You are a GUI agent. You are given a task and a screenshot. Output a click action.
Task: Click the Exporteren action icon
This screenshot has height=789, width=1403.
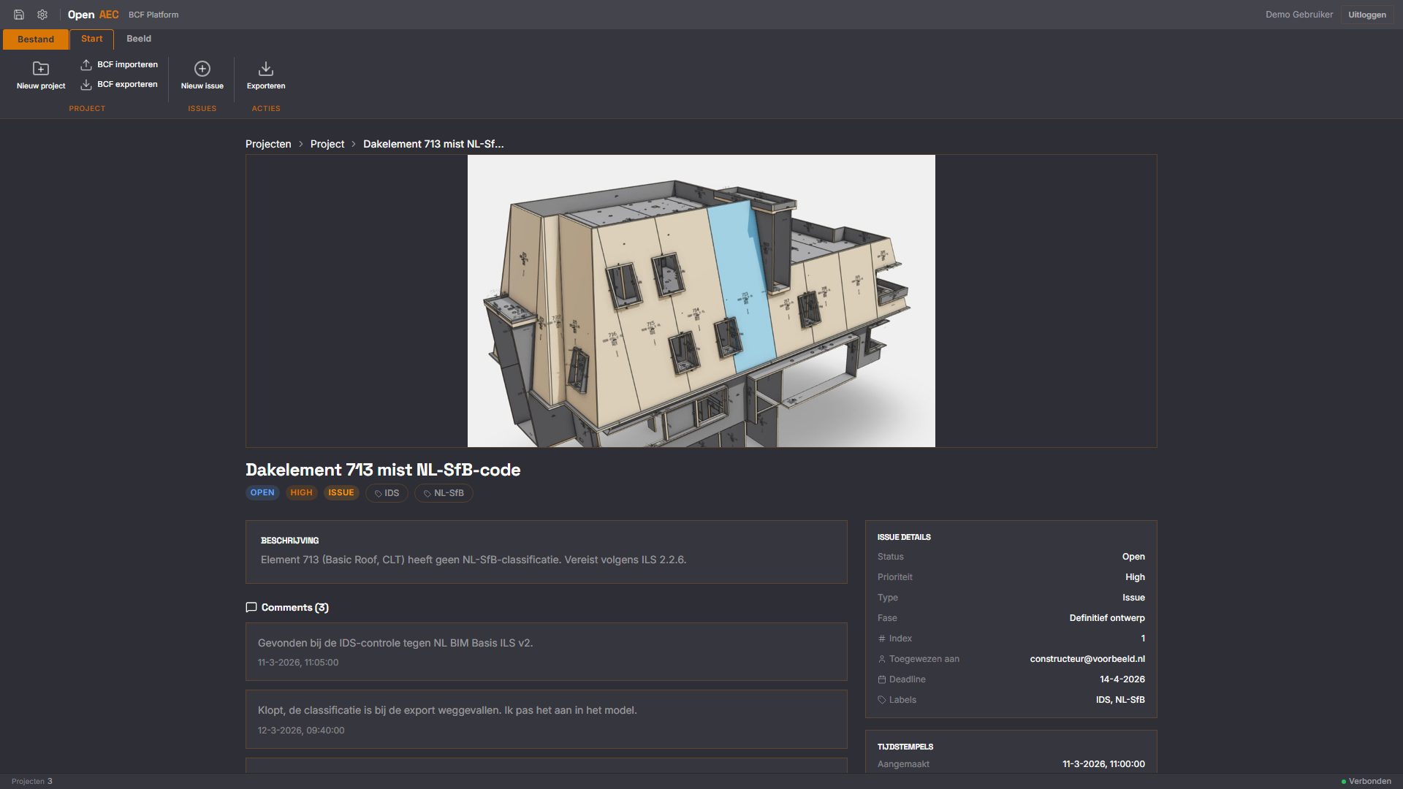pos(266,76)
